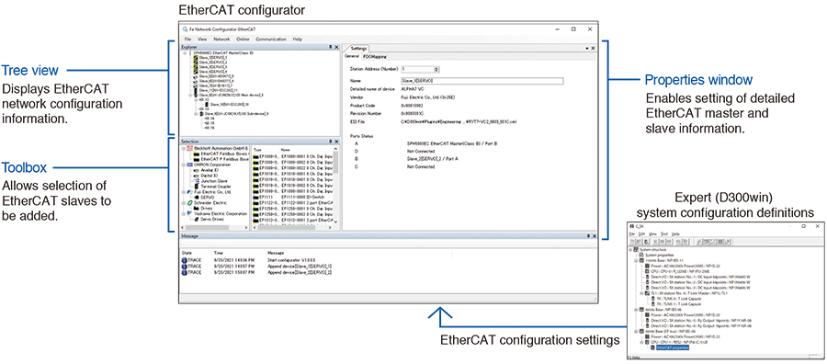The height and width of the screenshot is (364, 827).
Task: Collapse the Main device junction slave node
Action: click(x=190, y=96)
